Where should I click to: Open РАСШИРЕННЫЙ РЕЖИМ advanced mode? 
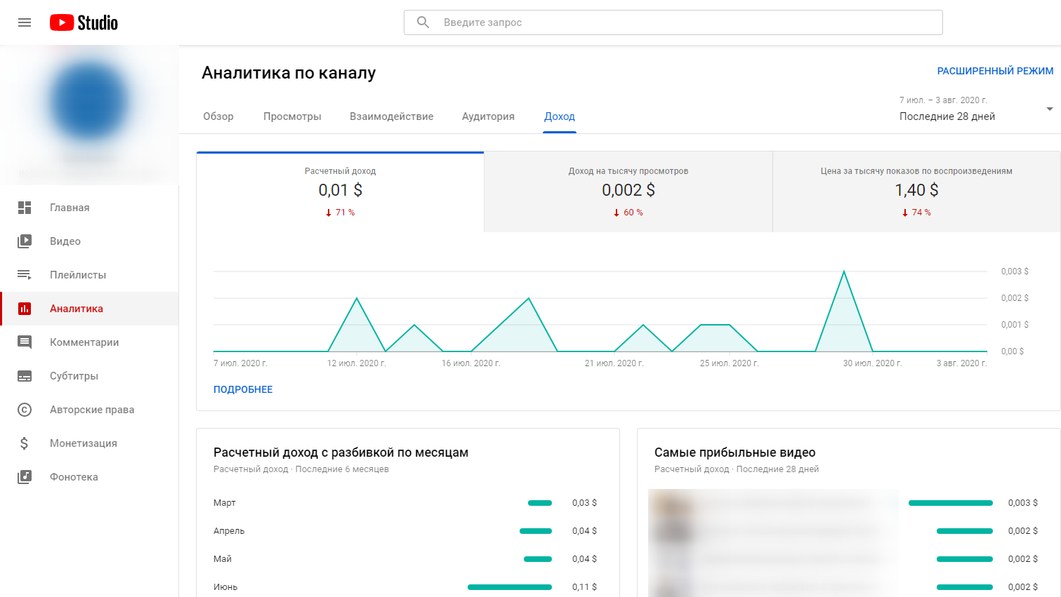point(995,71)
